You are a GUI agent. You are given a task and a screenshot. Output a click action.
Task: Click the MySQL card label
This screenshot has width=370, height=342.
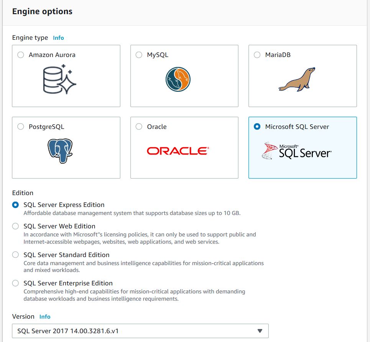pos(158,55)
